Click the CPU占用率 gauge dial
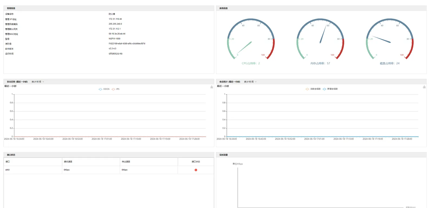Screen dimensions: 434x208 pos(251,39)
